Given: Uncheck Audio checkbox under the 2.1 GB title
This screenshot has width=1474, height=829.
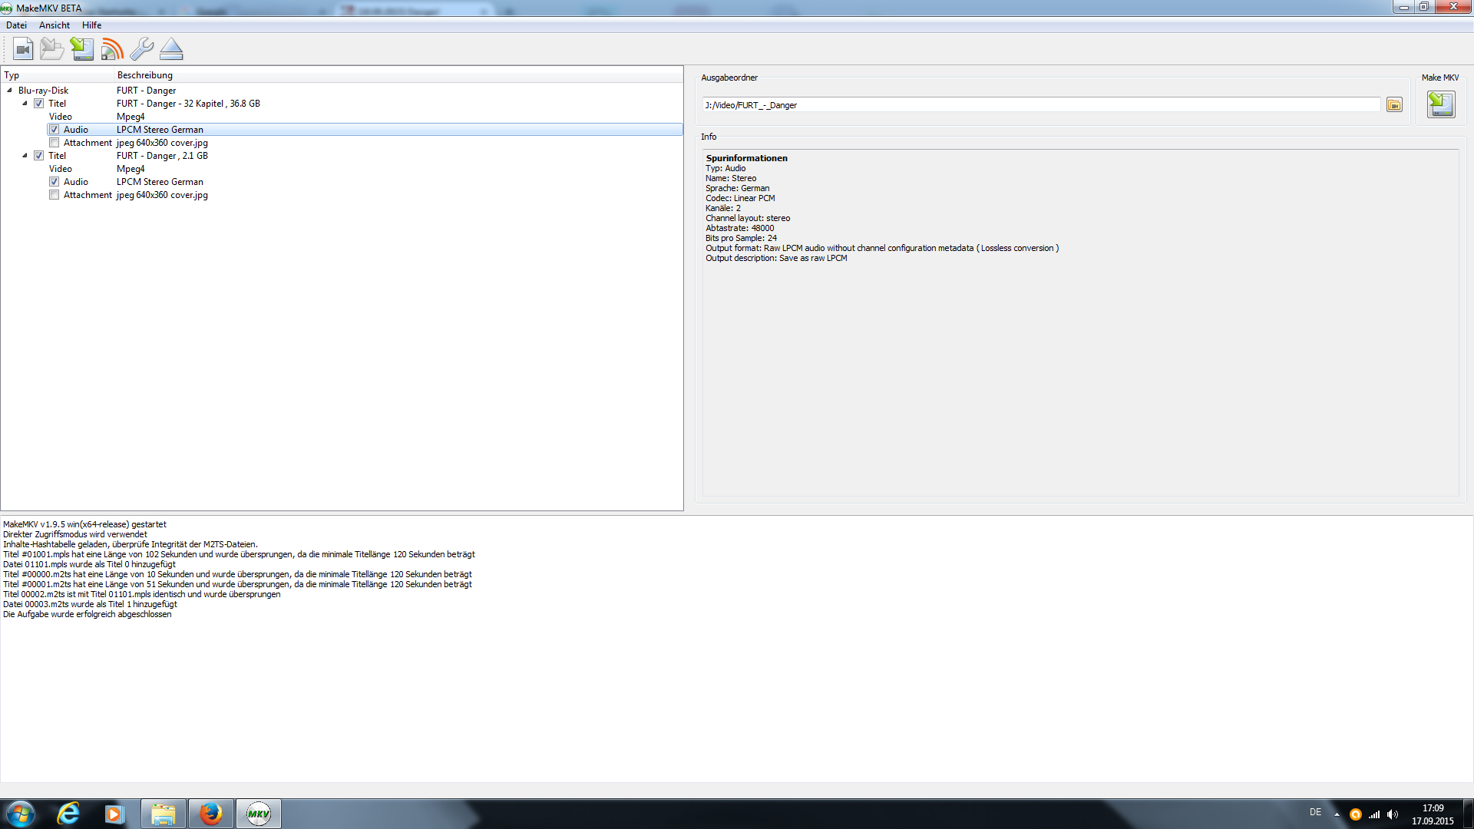Looking at the screenshot, I should [55, 182].
